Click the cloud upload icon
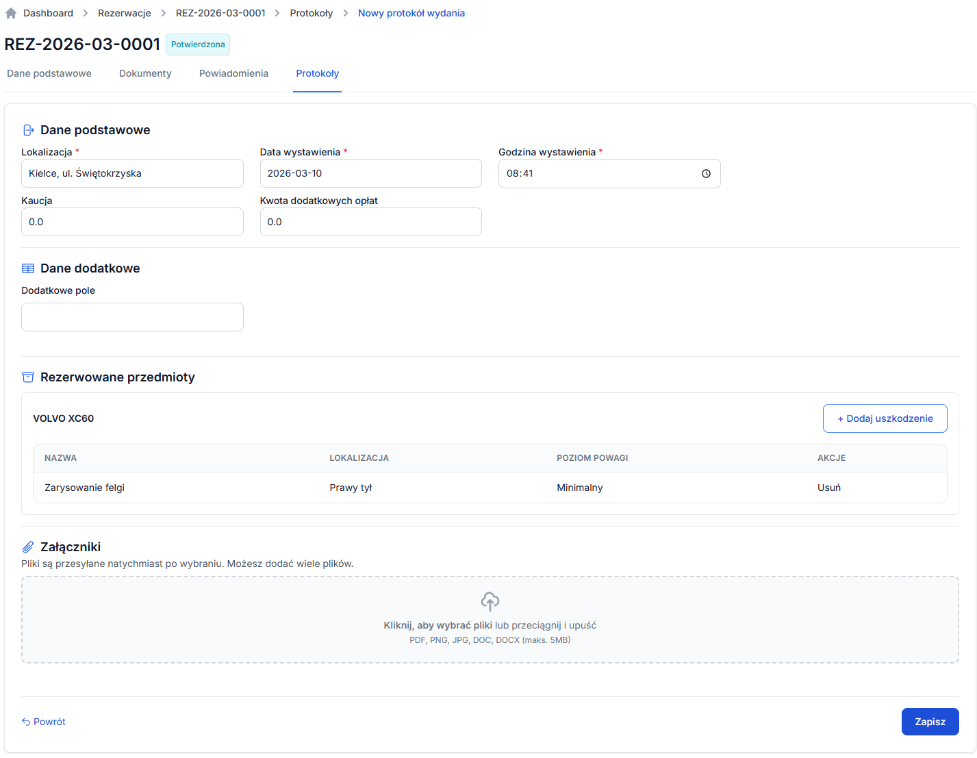Viewport: 977px width, 758px height. [490, 602]
